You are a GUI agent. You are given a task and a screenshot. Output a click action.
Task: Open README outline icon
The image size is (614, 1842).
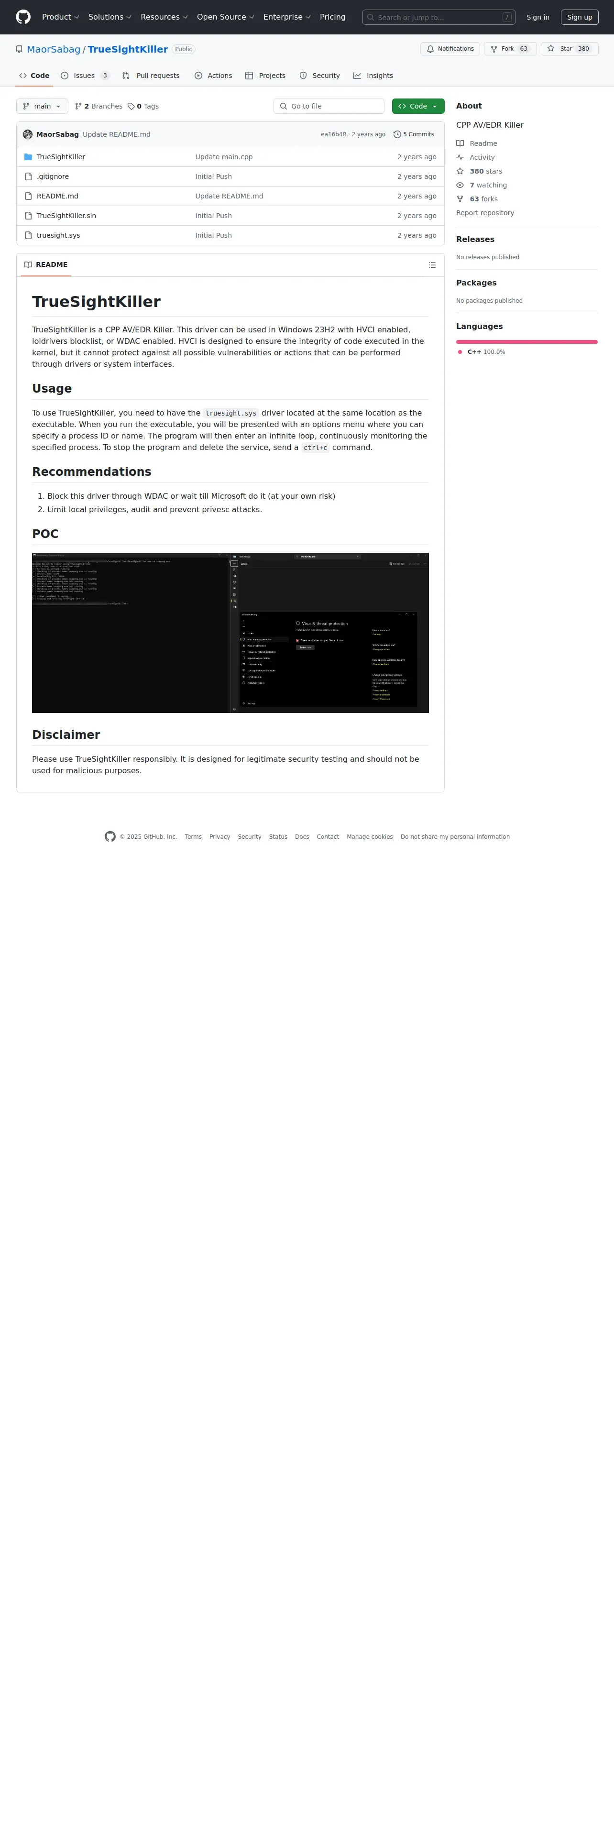tap(432, 264)
